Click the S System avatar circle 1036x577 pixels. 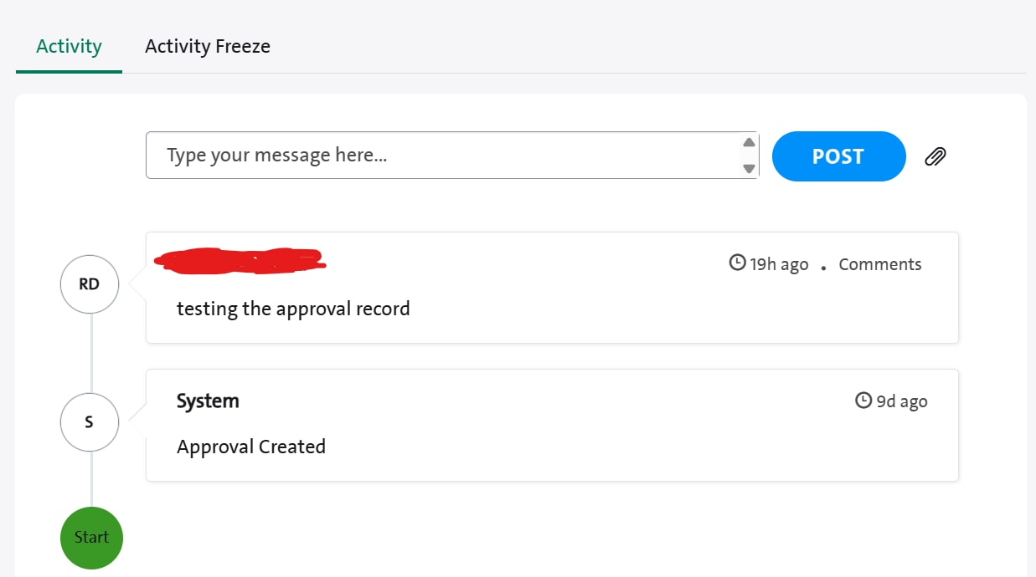point(90,422)
